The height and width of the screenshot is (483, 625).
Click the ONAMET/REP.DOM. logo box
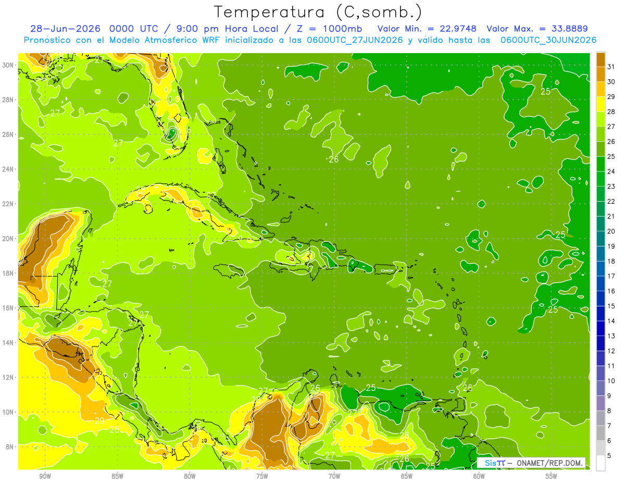click(531, 463)
